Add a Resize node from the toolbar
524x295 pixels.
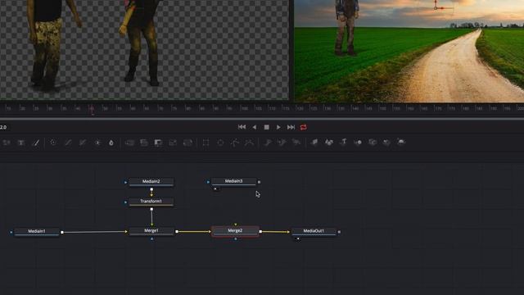[173, 143]
